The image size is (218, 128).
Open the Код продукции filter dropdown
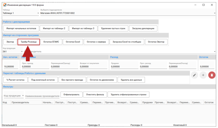(13, 96)
